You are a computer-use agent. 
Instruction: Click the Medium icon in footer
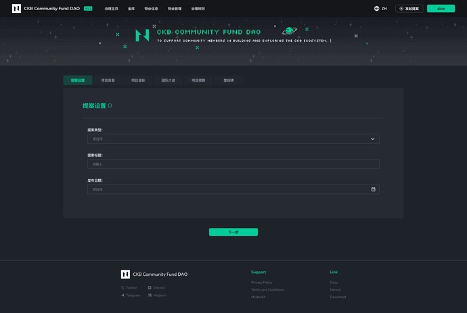pyautogui.click(x=150, y=295)
